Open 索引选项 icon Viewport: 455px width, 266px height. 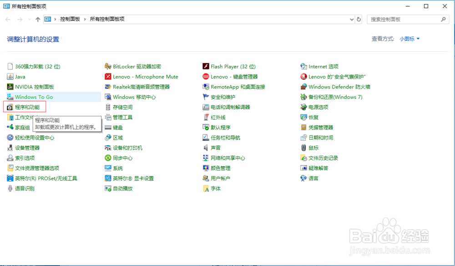point(10,158)
